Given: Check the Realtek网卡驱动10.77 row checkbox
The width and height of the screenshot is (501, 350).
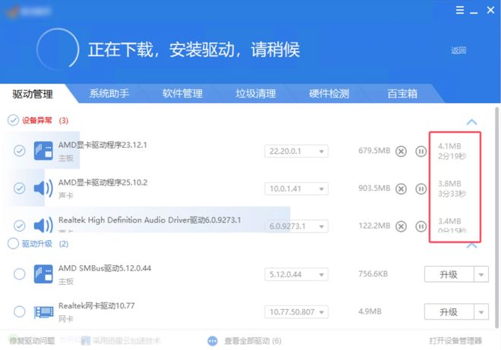Looking at the screenshot, I should click(20, 311).
